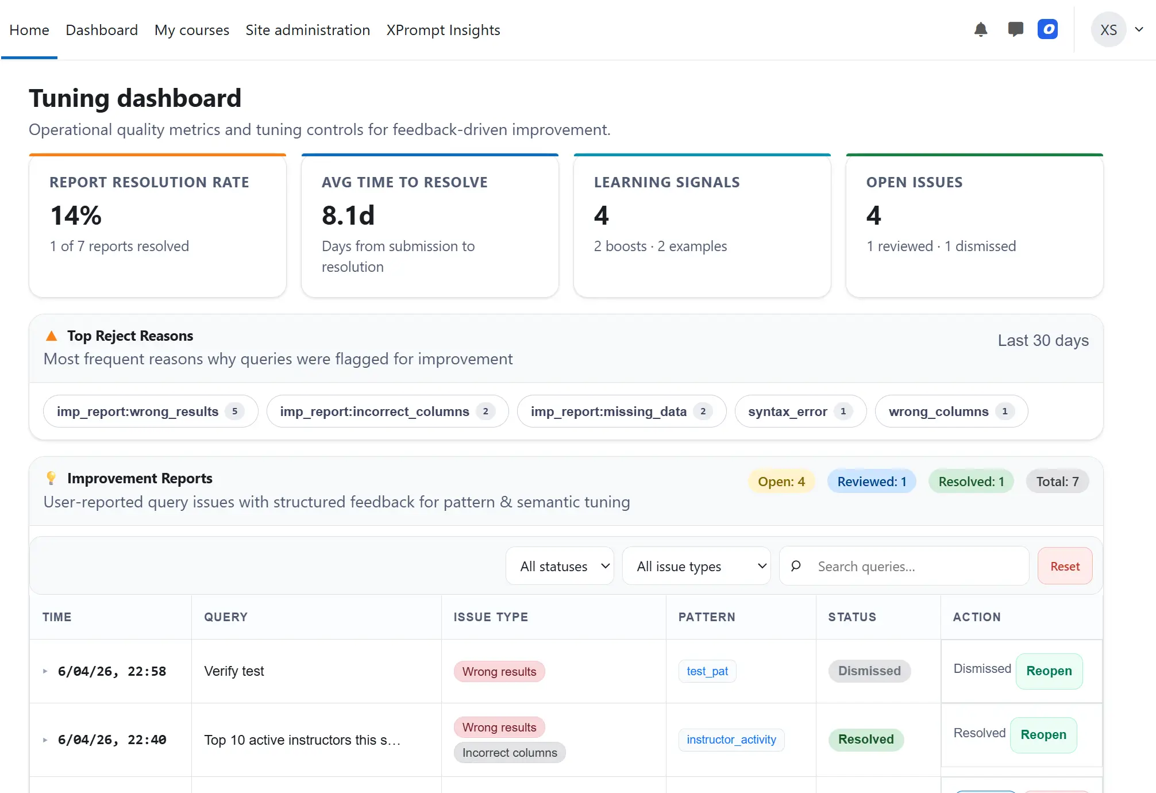Reopen the Verify test report
1156x793 pixels.
1049,671
